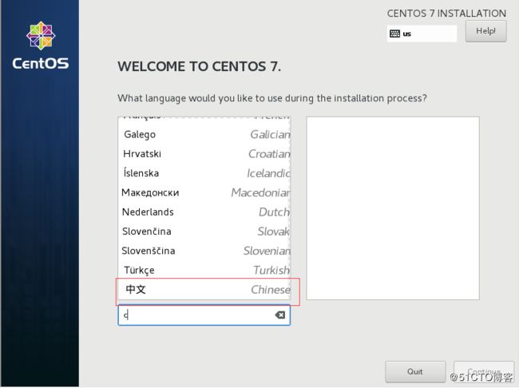The width and height of the screenshot is (519, 388).
Task: Select Galego (Galician) language
Action: (x=204, y=134)
